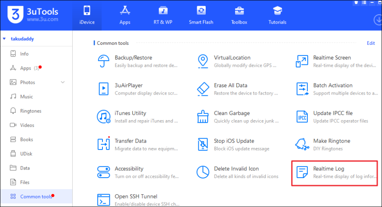Image resolution: width=382 pixels, height=207 pixels.
Task: Click the list view icon in the title bar
Action: tap(364, 2)
